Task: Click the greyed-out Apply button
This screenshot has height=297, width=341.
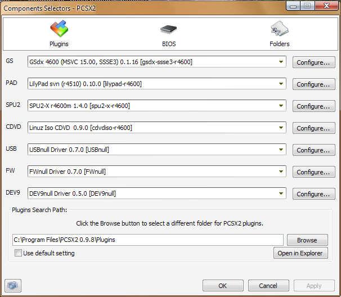Action: 314,286
